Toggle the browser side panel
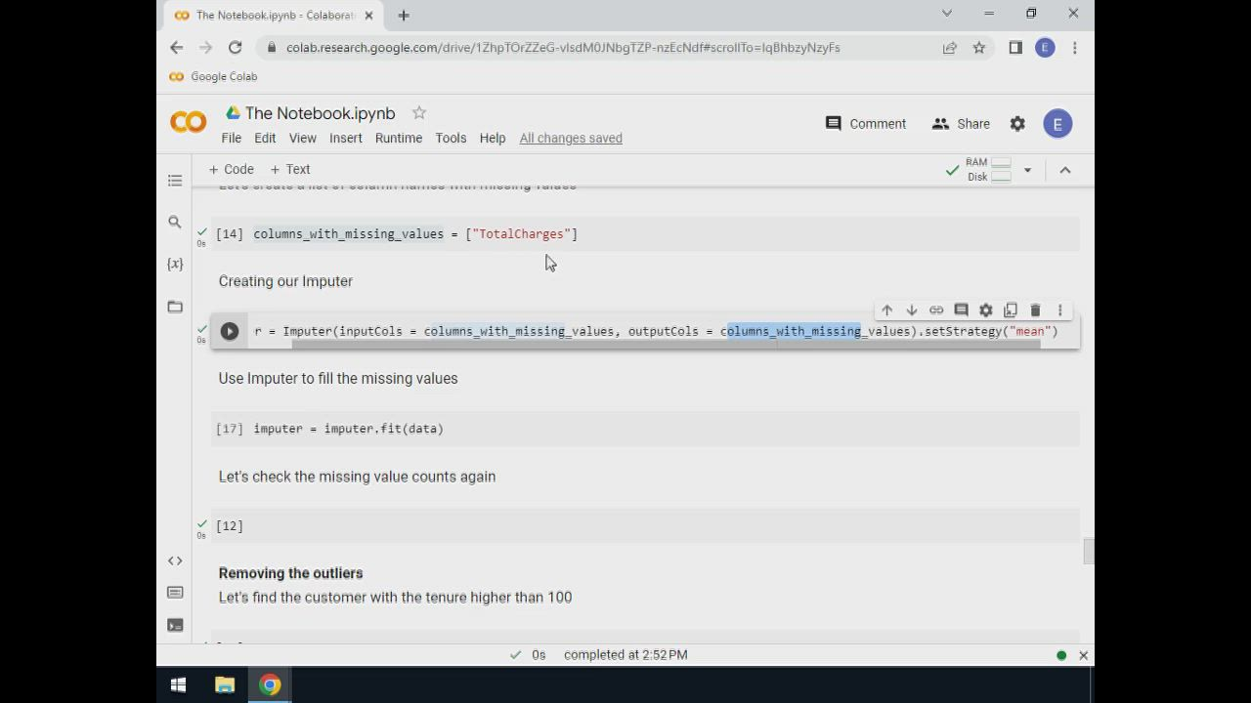Viewport: 1251px width, 703px height. (x=1015, y=47)
